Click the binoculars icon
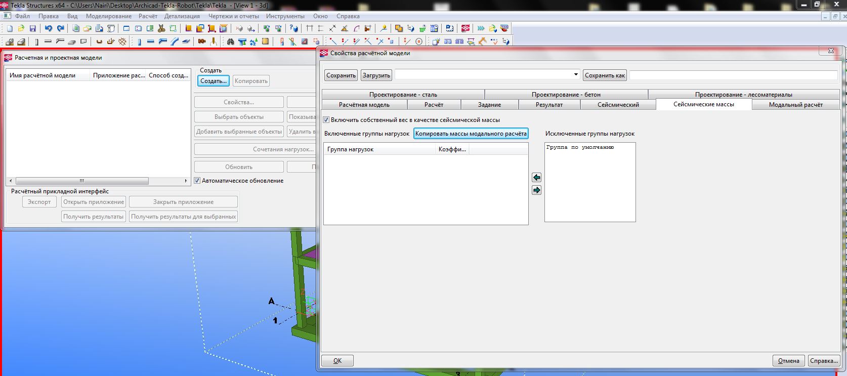 [x=231, y=41]
